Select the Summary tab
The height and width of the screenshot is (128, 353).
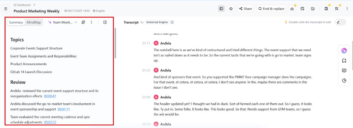pos(16,22)
